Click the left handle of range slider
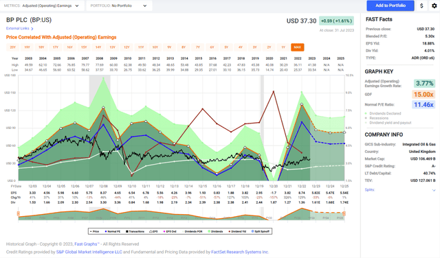Image resolution: width=440 pixels, height=258 pixels. (19, 213)
